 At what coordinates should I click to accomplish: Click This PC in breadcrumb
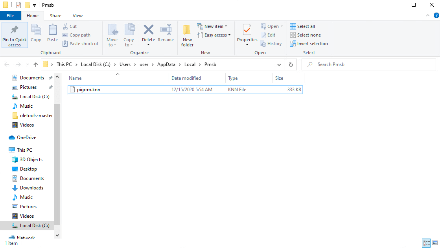pos(64,64)
